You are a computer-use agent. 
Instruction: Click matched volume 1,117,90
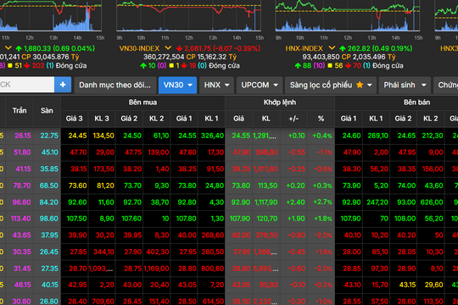[265, 202]
